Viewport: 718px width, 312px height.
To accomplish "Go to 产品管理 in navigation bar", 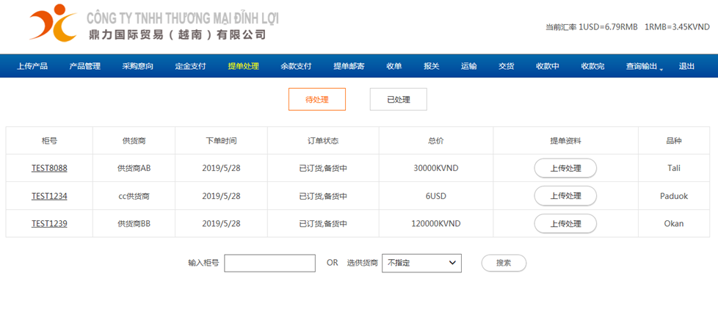I will click(84, 66).
